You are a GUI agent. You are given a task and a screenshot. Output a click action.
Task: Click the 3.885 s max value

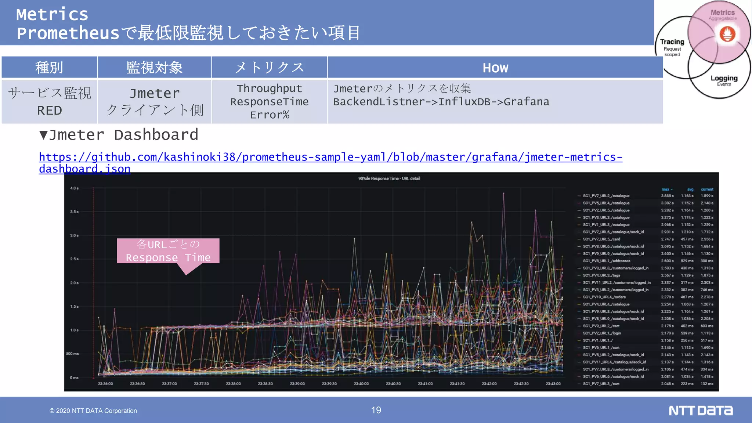(x=668, y=196)
